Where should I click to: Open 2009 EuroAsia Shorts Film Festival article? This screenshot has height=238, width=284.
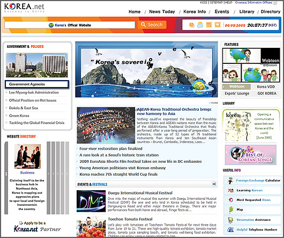[140, 161]
